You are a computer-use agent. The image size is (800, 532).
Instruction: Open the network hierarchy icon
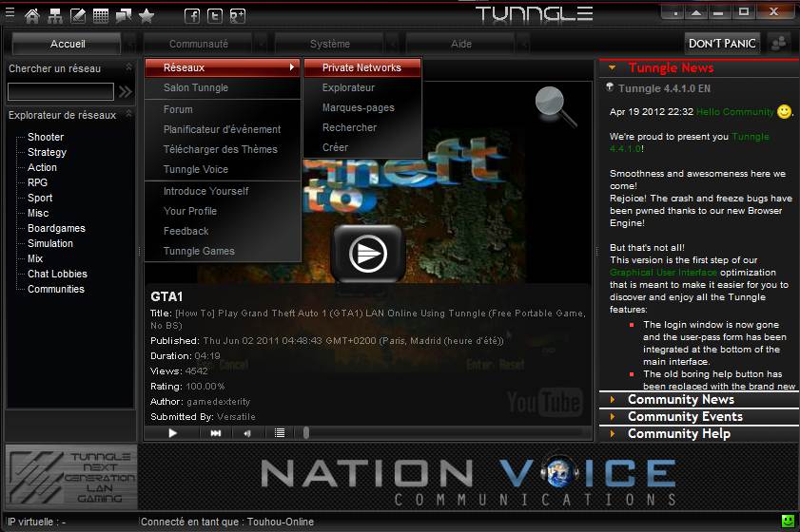55,16
